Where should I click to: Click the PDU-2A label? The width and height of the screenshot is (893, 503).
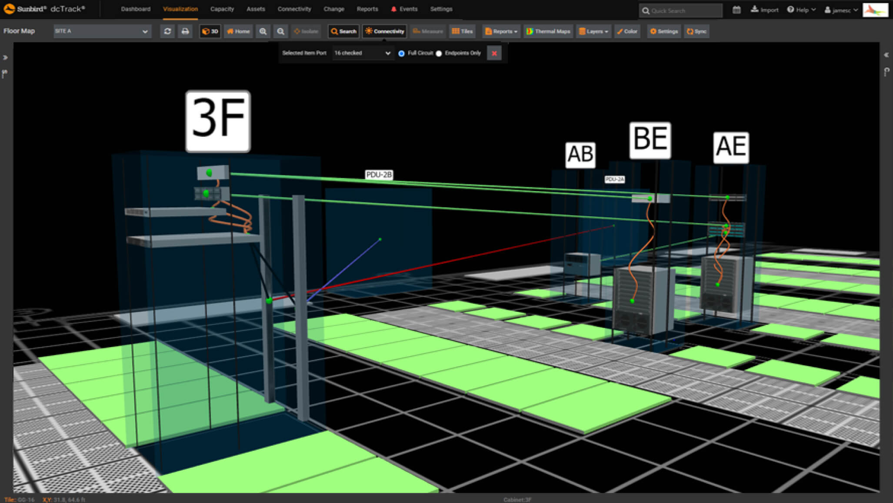pos(615,179)
